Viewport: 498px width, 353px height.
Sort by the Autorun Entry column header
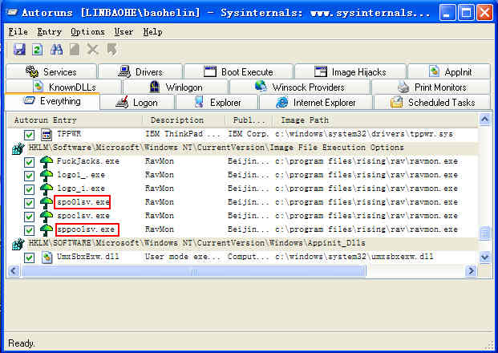coord(75,120)
